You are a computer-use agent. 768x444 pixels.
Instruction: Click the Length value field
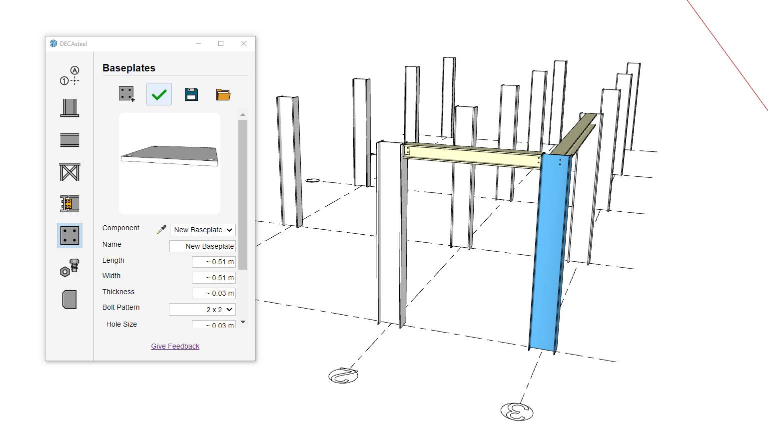pyautogui.click(x=213, y=262)
